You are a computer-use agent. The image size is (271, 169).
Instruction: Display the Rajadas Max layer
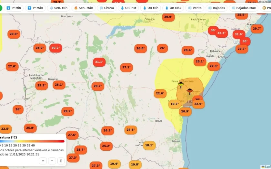[x=244, y=8]
